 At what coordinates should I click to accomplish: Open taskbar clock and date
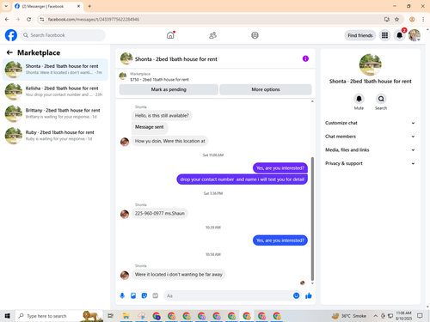[403, 316]
